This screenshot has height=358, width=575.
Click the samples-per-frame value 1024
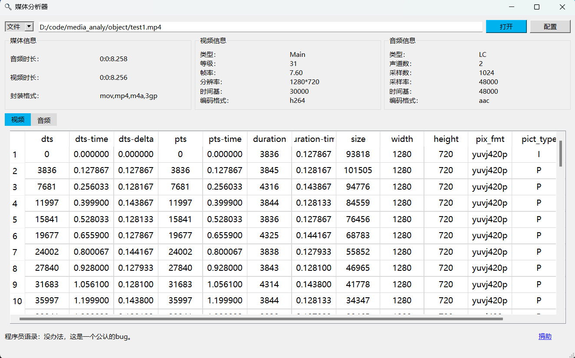point(487,73)
